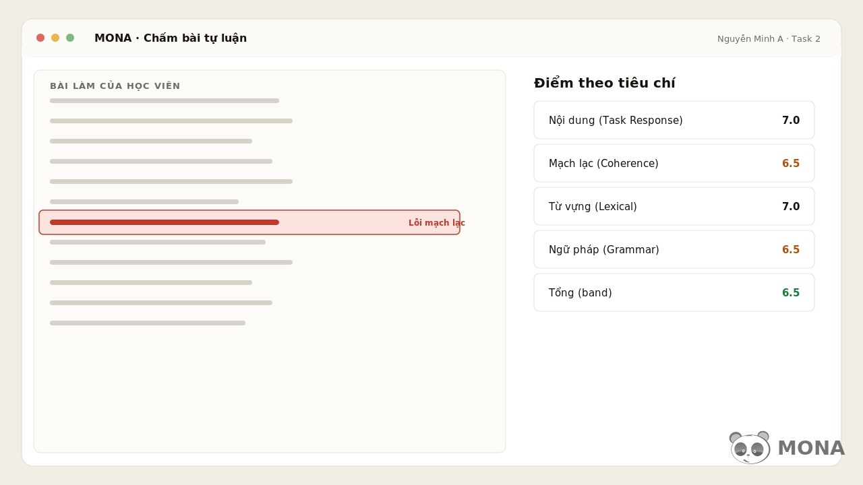Viewport: 863px width, 485px height.
Task: Click the first line of the student essay
Action: tap(165, 100)
